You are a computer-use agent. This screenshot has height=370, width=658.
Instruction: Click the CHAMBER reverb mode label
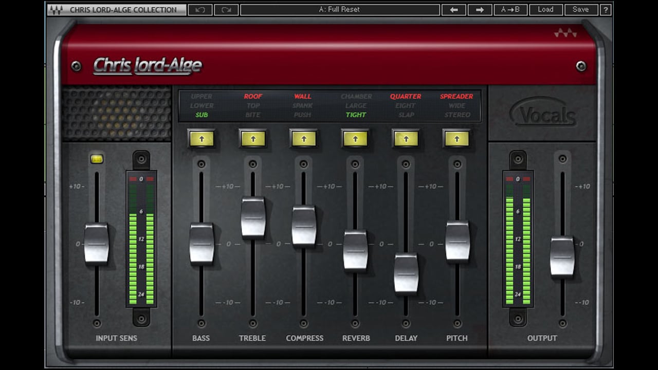356,97
